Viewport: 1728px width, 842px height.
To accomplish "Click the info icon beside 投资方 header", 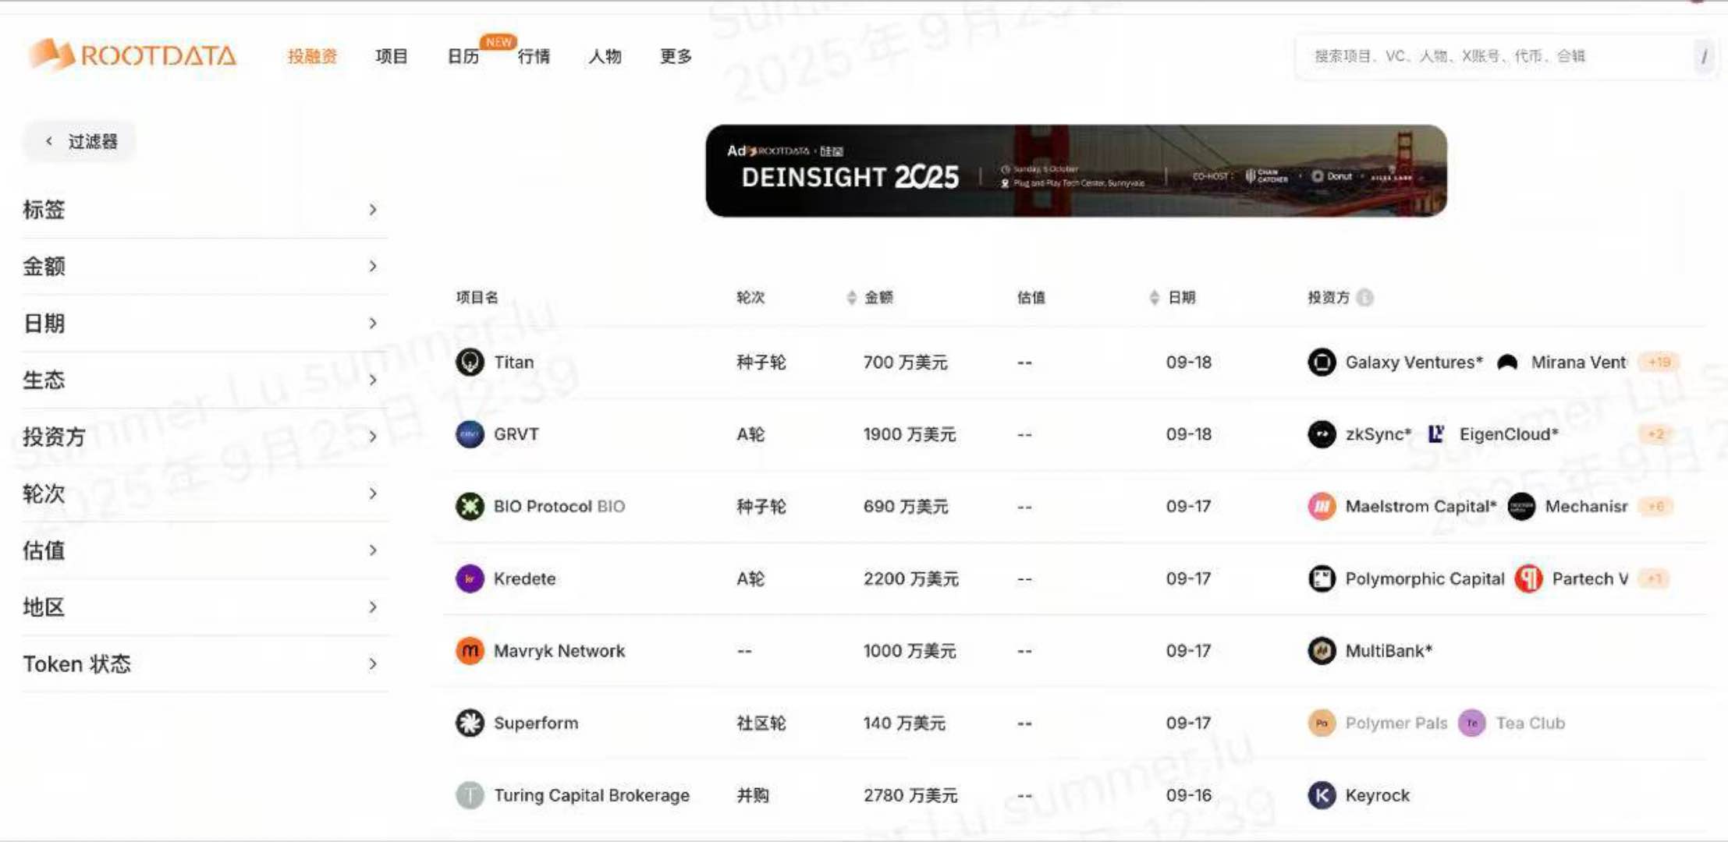I will click(x=1364, y=298).
